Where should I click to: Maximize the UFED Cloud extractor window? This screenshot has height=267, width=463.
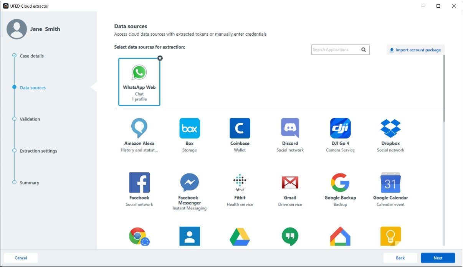(438, 6)
